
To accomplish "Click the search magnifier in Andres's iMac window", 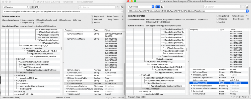I will [206, 7].
